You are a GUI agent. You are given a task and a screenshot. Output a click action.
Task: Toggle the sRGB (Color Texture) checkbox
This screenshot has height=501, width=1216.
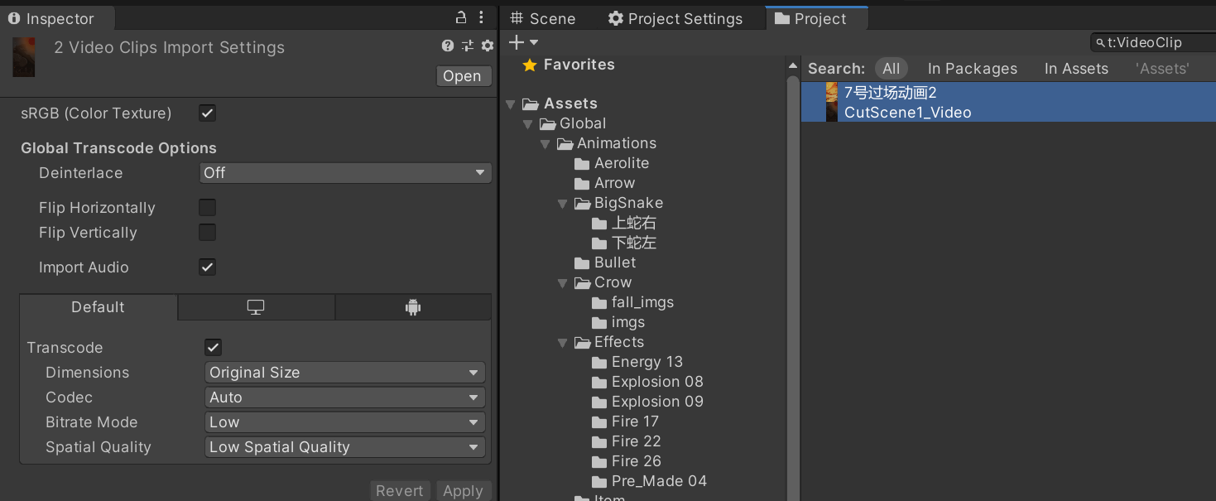pyautogui.click(x=208, y=113)
